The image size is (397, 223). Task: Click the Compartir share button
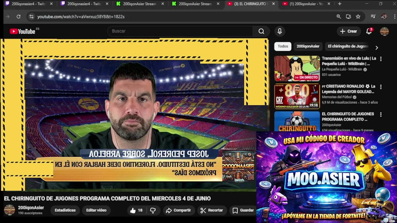(178, 210)
